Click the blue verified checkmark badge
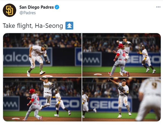The width and height of the screenshot is (163, 125). click(57, 7)
